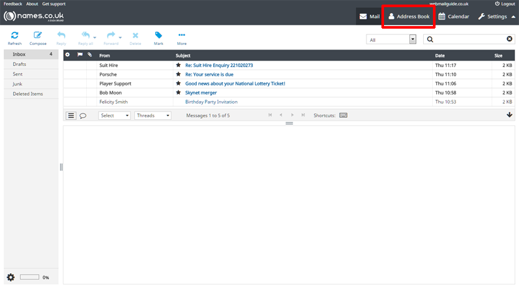Viewport: 519px width, 292px height.
Task: Toggle star on Porsche message
Action: click(x=179, y=74)
